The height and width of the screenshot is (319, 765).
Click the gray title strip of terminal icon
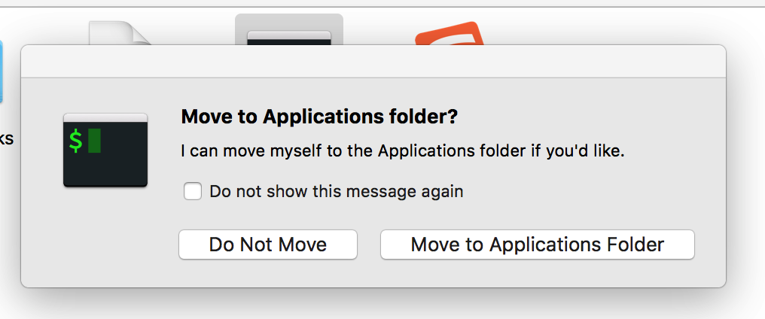click(105, 118)
